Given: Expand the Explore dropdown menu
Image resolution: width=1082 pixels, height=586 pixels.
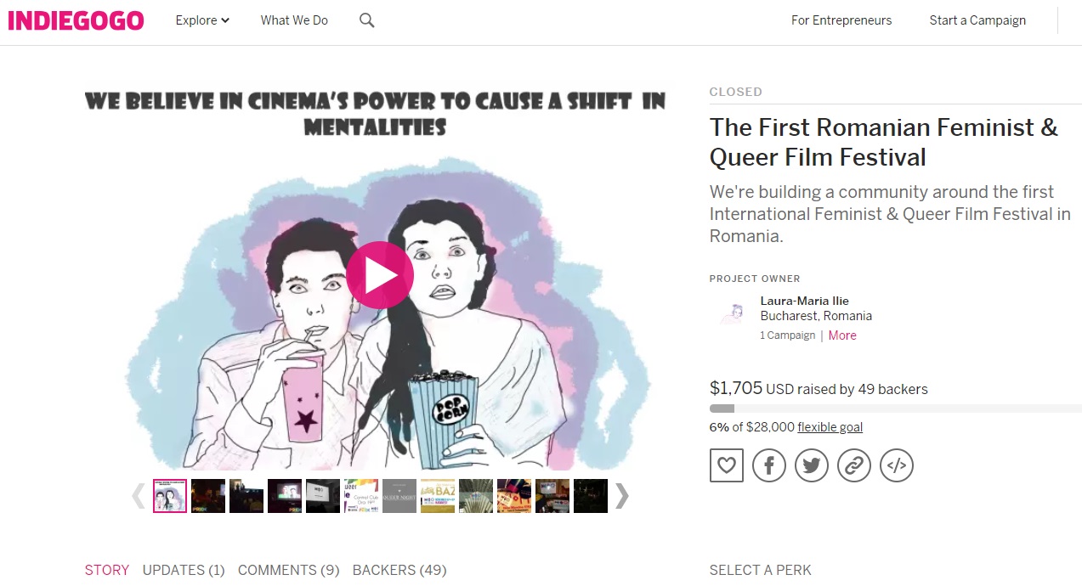Looking at the screenshot, I should click(x=202, y=20).
